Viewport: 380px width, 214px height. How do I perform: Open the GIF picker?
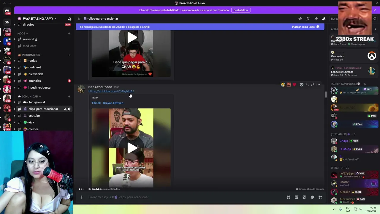click(x=296, y=197)
